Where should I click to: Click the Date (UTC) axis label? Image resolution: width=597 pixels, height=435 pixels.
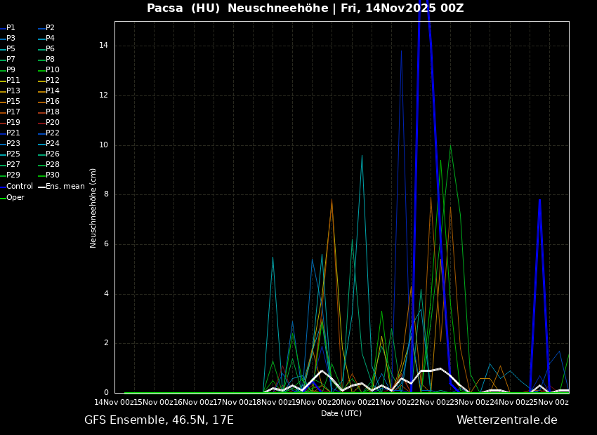click(x=341, y=414)
